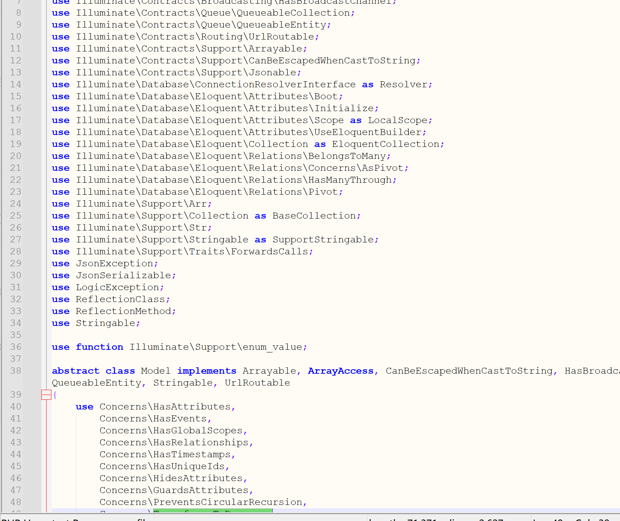Click 'Concerns\HasAttributes' trait on line 40
This screenshot has width=620, height=521.
tap(165, 407)
